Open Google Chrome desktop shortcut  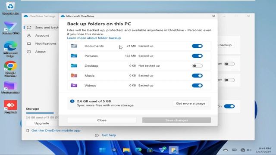[10, 69]
